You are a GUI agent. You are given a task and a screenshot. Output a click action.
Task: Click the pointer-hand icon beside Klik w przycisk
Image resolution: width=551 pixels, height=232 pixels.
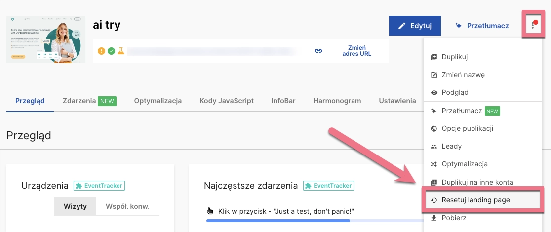pos(210,211)
